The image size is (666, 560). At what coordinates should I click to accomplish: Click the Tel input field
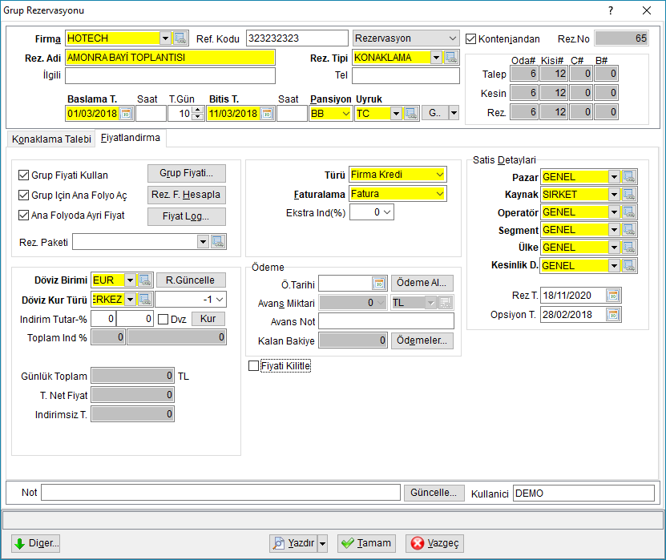pyautogui.click(x=406, y=75)
